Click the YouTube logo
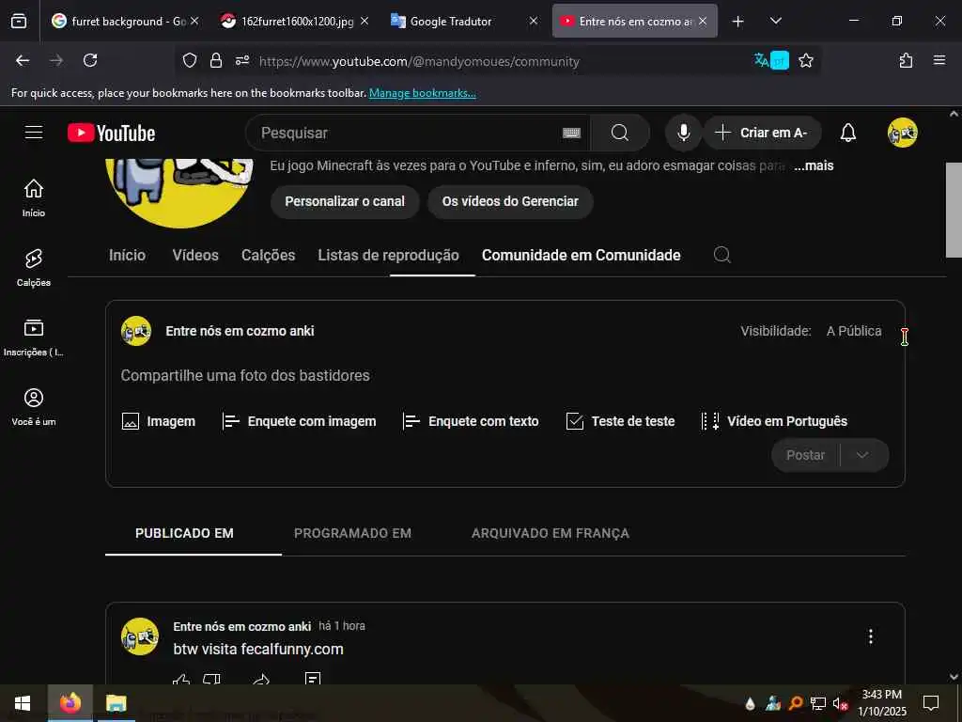This screenshot has width=962, height=722. 111,133
